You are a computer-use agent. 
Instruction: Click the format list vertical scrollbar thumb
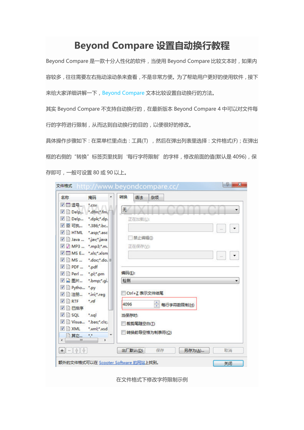[111, 261]
